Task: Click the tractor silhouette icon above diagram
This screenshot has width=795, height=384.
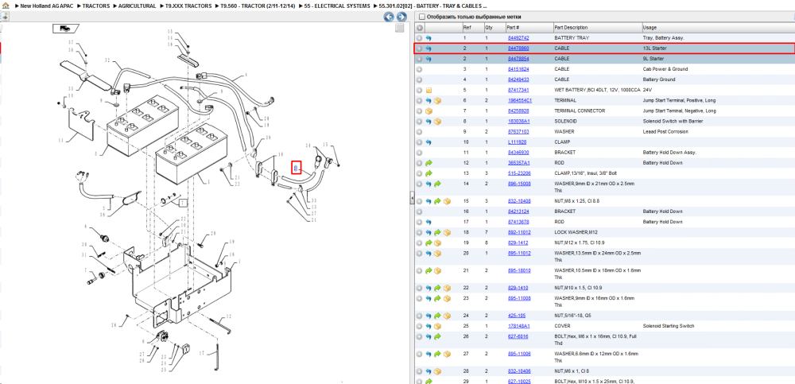Action: click(x=65, y=29)
